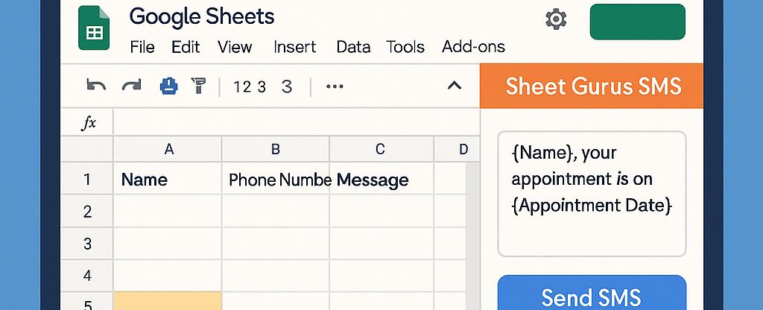The width and height of the screenshot is (763, 310).
Task: Click the vertical scrollbar of the sheet
Action: pyautogui.click(x=473, y=236)
